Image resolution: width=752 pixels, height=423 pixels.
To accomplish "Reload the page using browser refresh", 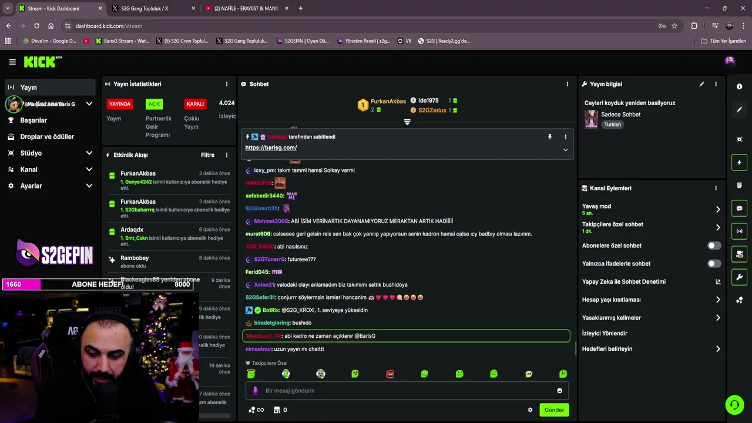I will [x=36, y=26].
